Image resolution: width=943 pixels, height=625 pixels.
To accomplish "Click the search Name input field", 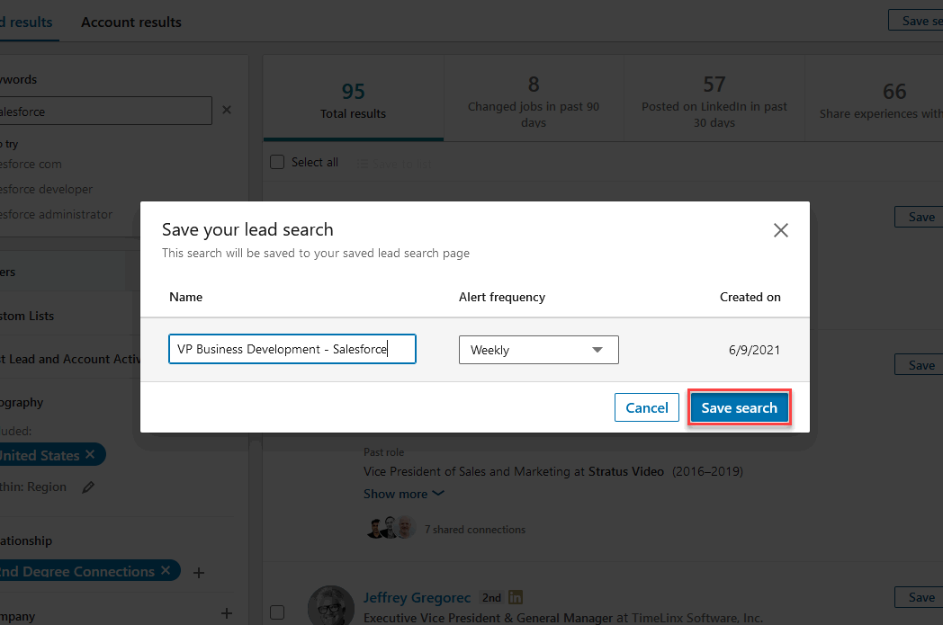I will click(x=292, y=349).
